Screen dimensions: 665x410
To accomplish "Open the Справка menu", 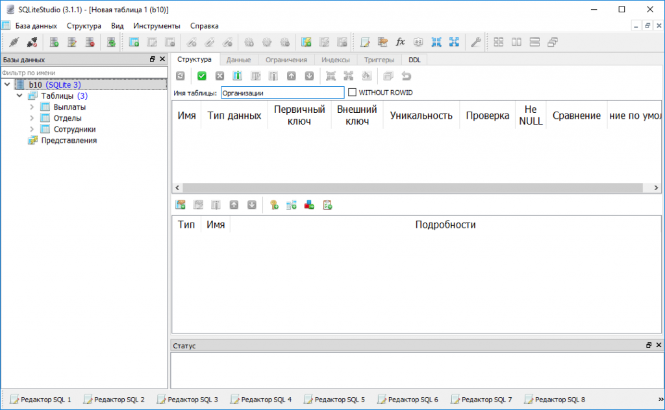I will pos(205,26).
